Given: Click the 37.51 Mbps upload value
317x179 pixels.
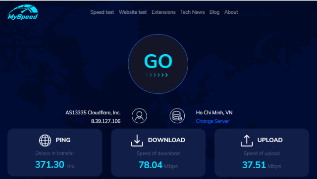Looking at the screenshot, I should pos(262,165).
